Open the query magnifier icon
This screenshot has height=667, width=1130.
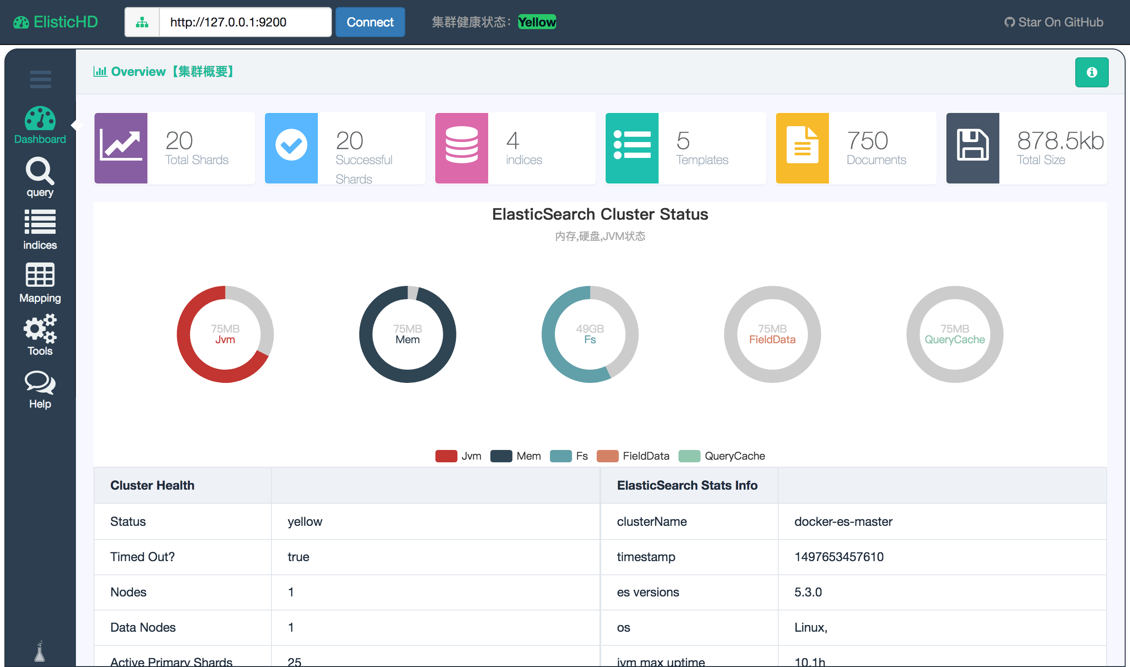coord(40,171)
